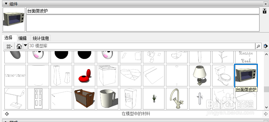
Task: Open the 统计信息 tab
Action: pyautogui.click(x=41, y=38)
